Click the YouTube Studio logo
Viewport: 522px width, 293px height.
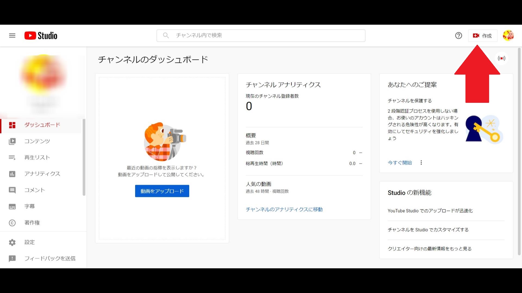[x=41, y=36]
